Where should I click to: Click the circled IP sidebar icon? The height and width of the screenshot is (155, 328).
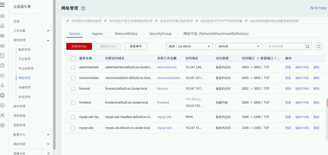pos(2,105)
